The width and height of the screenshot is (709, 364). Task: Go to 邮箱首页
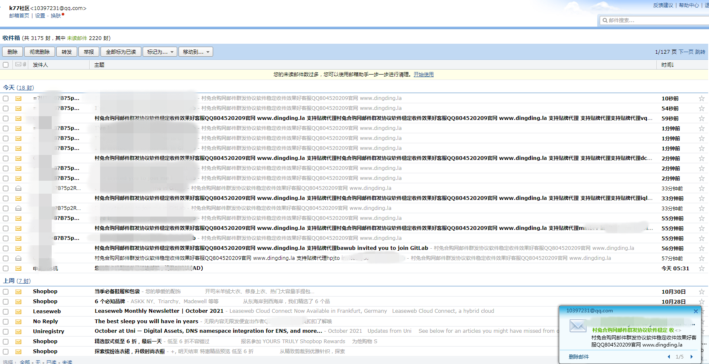[x=19, y=16]
